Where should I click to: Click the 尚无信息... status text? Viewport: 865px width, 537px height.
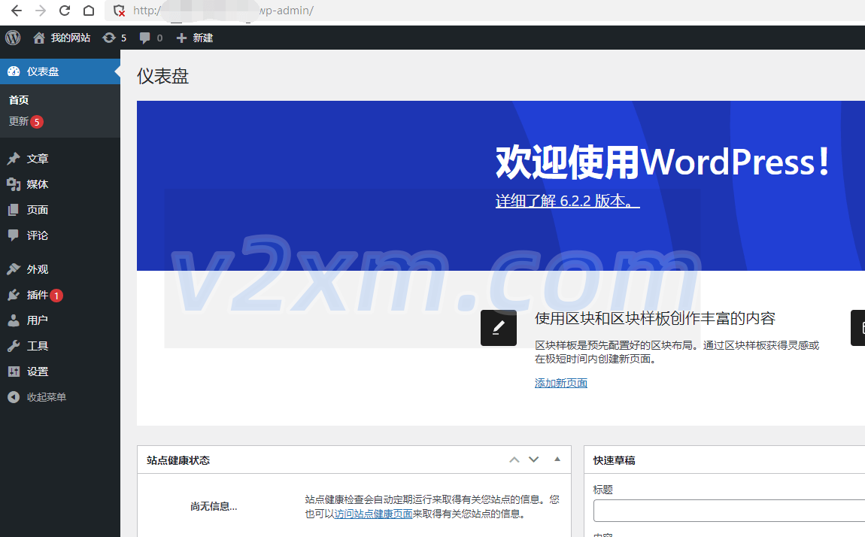214,506
